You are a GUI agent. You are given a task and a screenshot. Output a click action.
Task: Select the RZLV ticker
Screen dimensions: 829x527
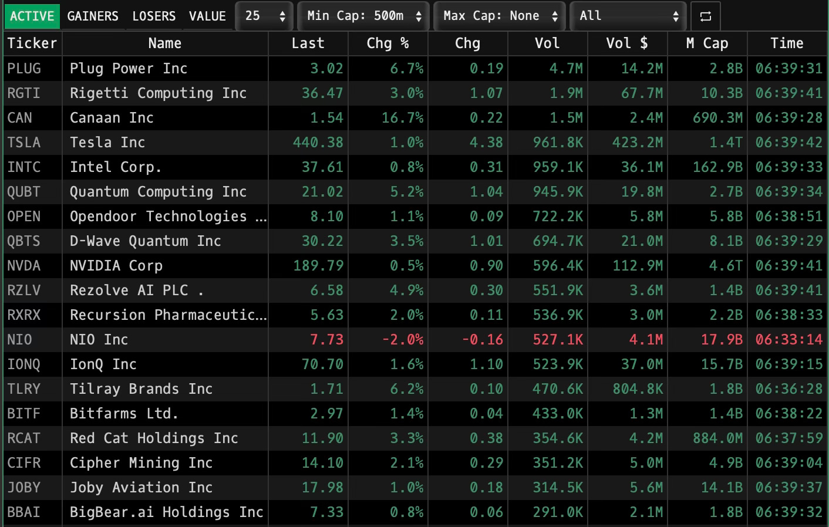(x=24, y=290)
